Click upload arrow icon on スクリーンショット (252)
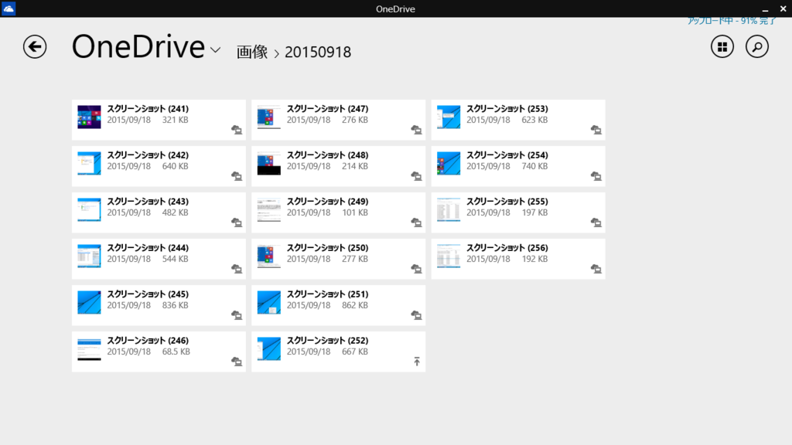 click(415, 361)
